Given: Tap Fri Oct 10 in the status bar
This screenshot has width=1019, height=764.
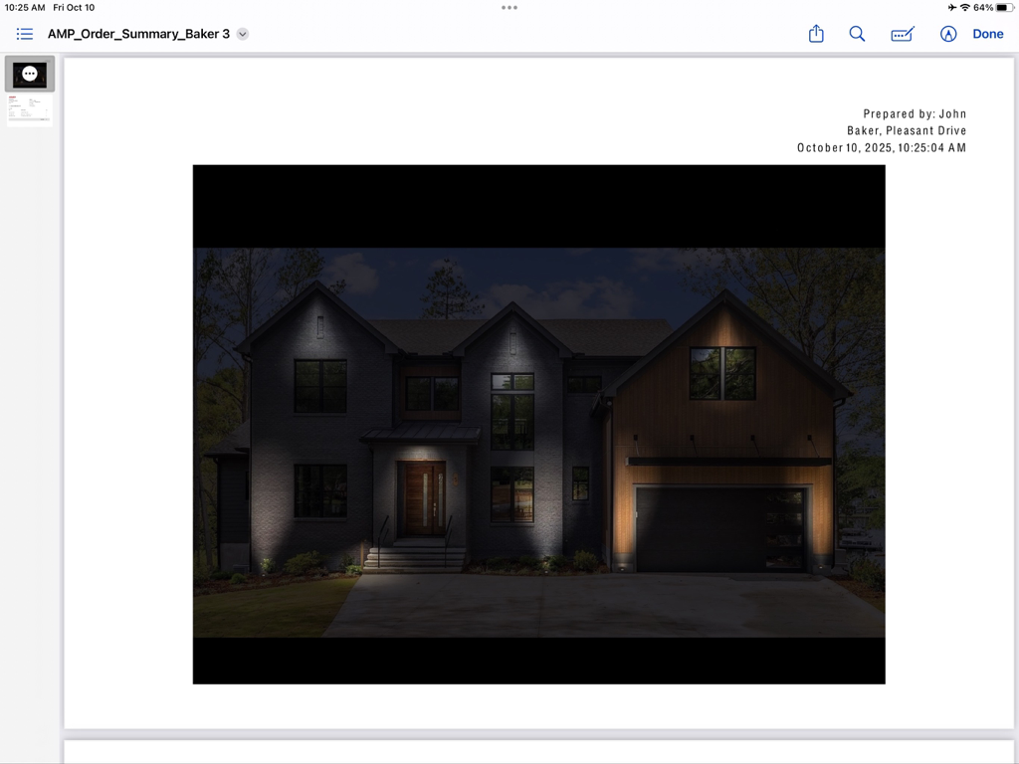Looking at the screenshot, I should [x=74, y=8].
